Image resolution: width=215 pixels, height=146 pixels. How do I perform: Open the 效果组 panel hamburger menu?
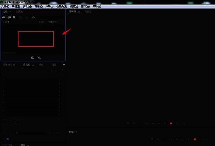[x=33, y=65]
